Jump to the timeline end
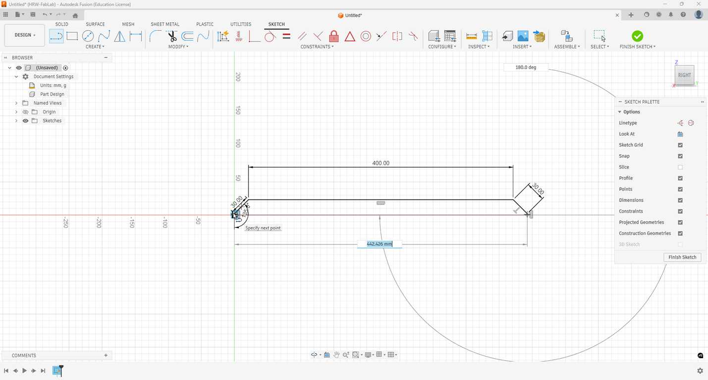708x380 pixels. (x=43, y=371)
